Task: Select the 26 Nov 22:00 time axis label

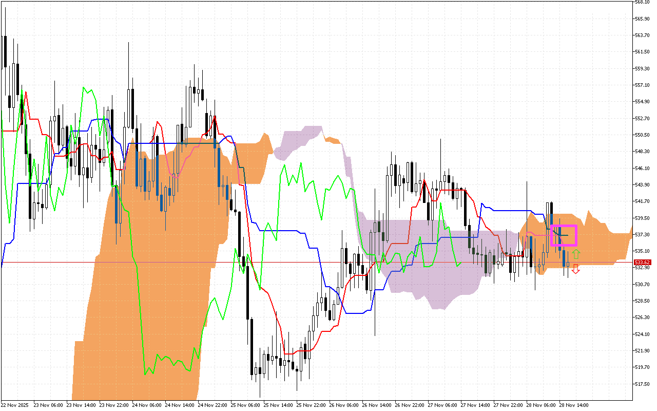Action: coord(410,405)
